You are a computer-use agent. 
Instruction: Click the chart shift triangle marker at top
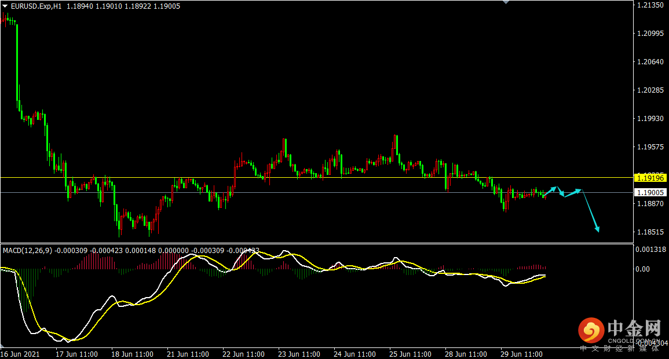tap(507, 2)
